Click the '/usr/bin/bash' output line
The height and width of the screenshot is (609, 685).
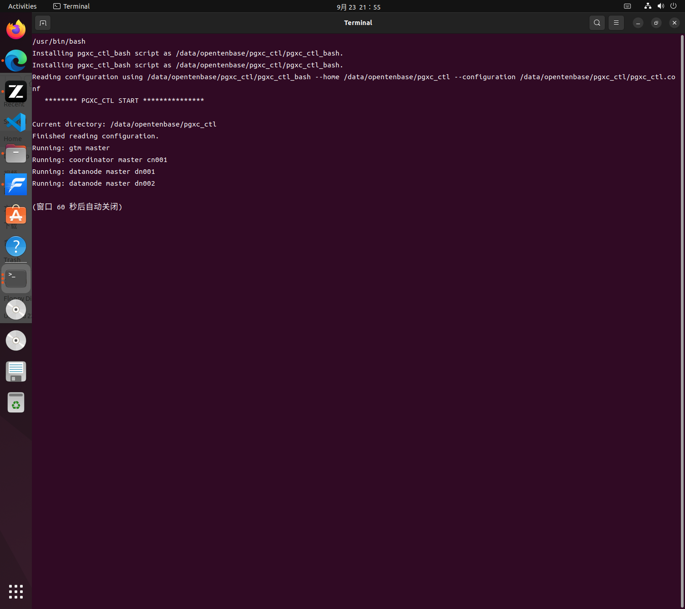[59, 41]
